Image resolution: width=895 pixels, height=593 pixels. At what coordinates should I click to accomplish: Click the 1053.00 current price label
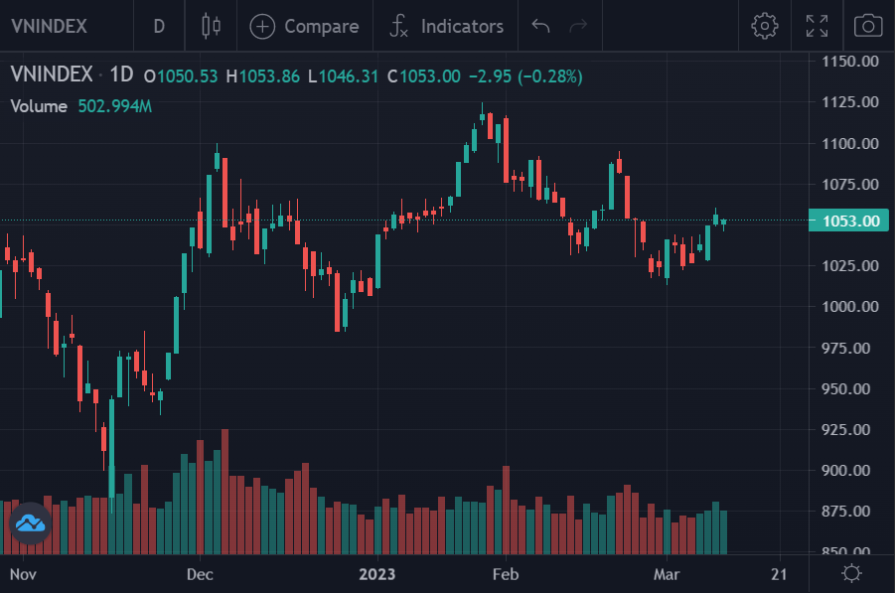850,221
